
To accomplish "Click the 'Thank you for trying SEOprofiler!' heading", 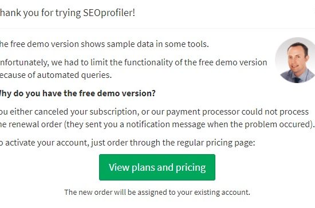I will pos(68,13).
